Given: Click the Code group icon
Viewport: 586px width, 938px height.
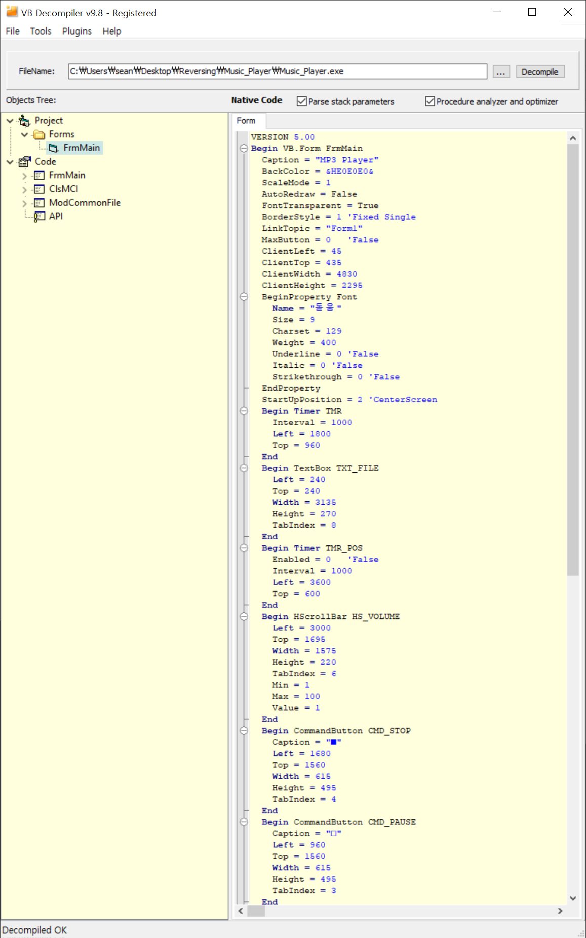Looking at the screenshot, I should (x=24, y=161).
